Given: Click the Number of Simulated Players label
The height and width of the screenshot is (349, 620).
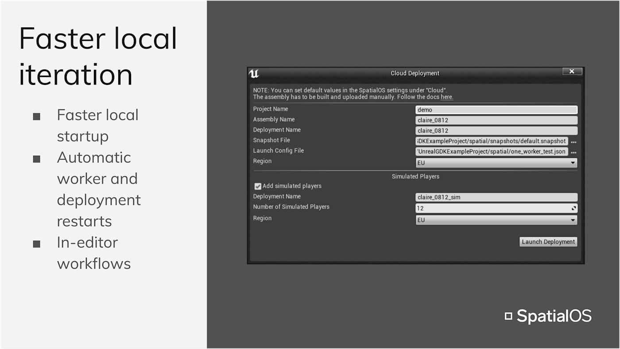Looking at the screenshot, I should [291, 207].
